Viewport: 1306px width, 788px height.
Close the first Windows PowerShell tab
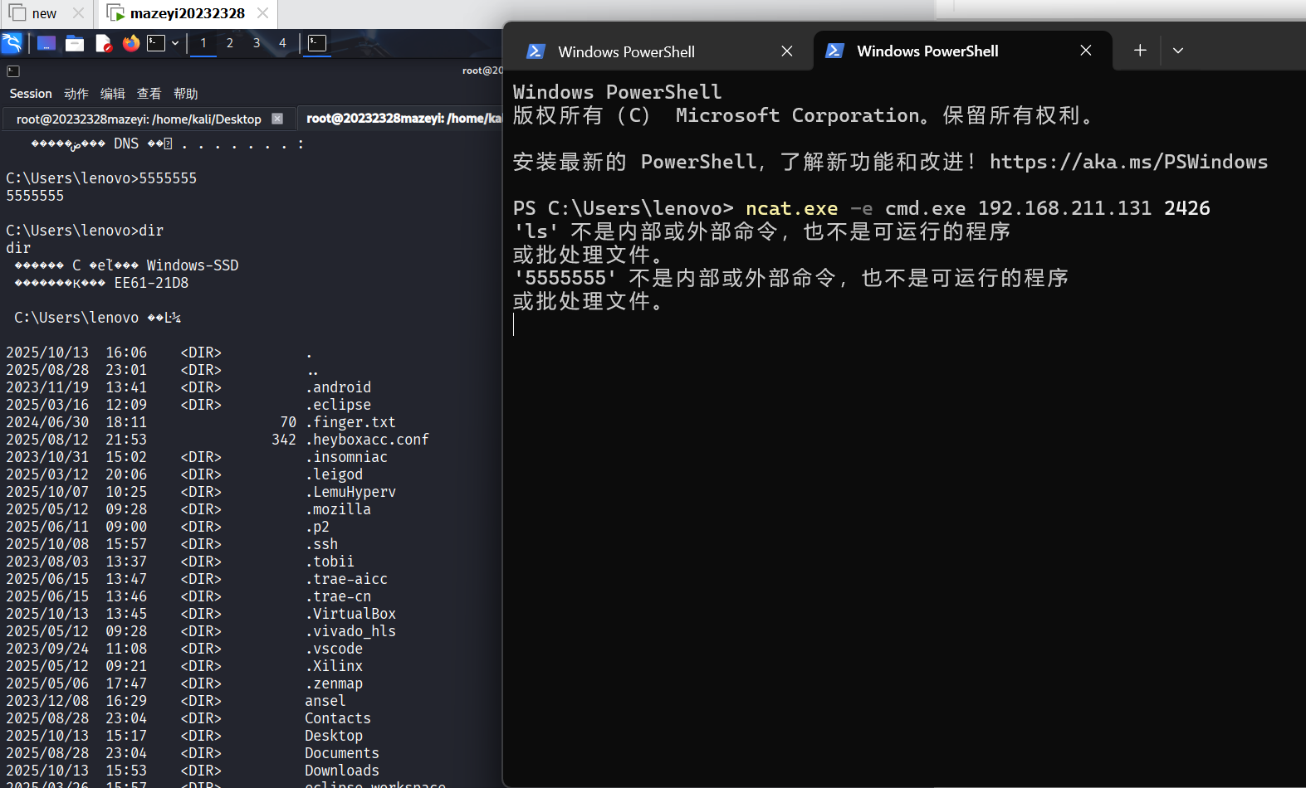(787, 51)
